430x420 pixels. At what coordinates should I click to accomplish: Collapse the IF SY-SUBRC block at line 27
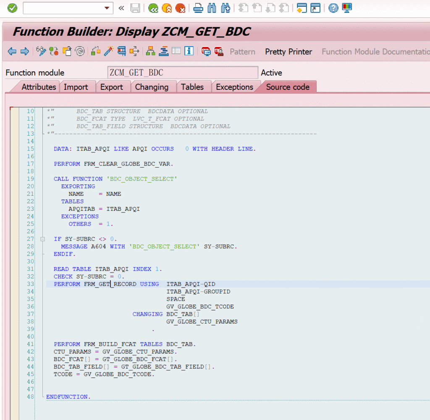(42, 239)
